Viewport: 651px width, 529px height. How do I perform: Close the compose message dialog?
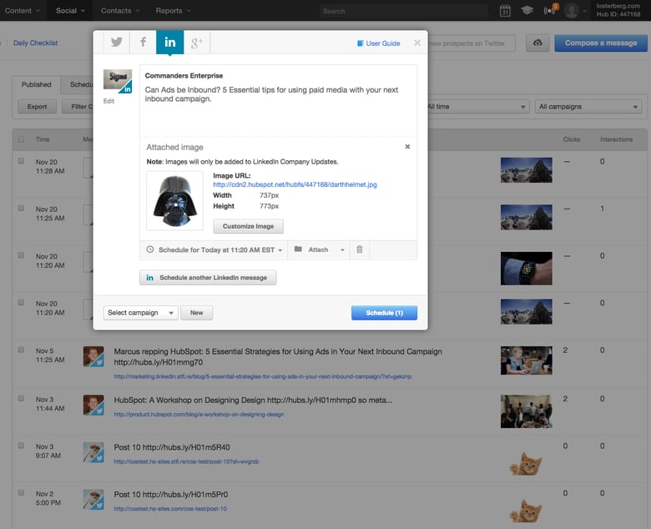(x=417, y=43)
